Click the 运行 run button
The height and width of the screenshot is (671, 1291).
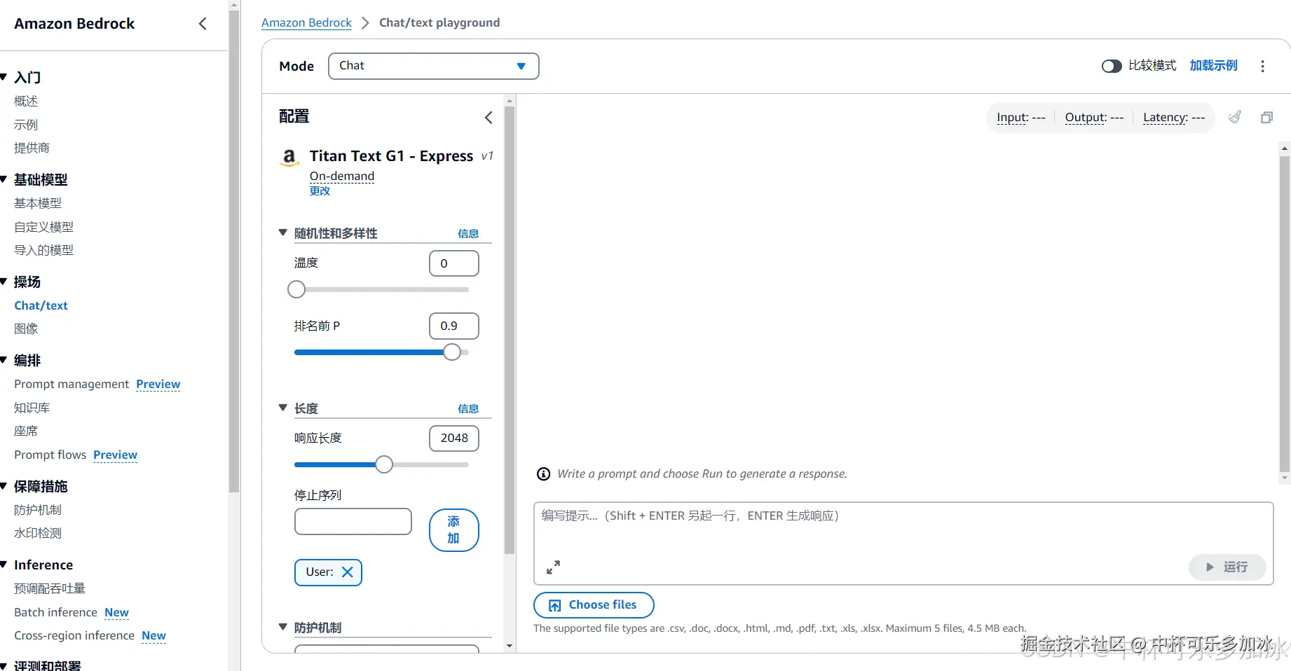(x=1227, y=567)
